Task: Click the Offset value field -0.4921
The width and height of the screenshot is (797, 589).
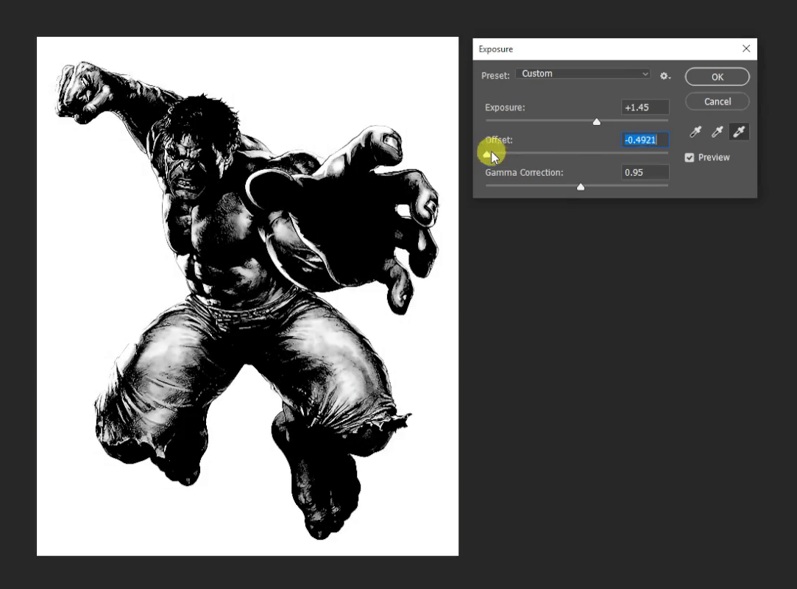Action: point(645,140)
